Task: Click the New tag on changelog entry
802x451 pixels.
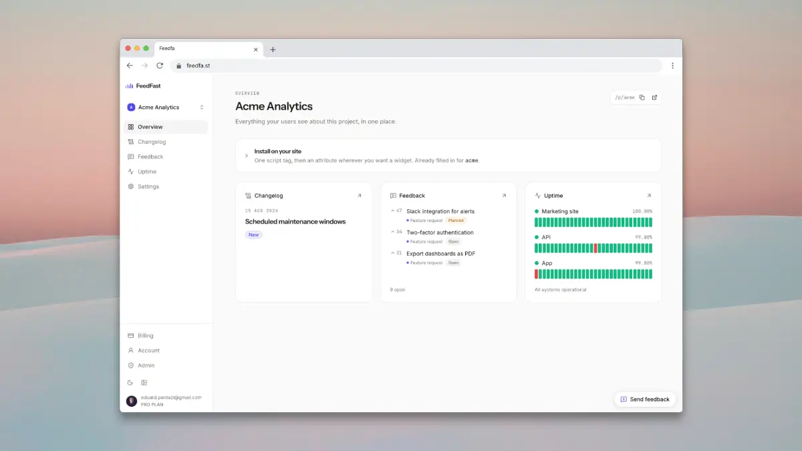Action: [x=254, y=235]
